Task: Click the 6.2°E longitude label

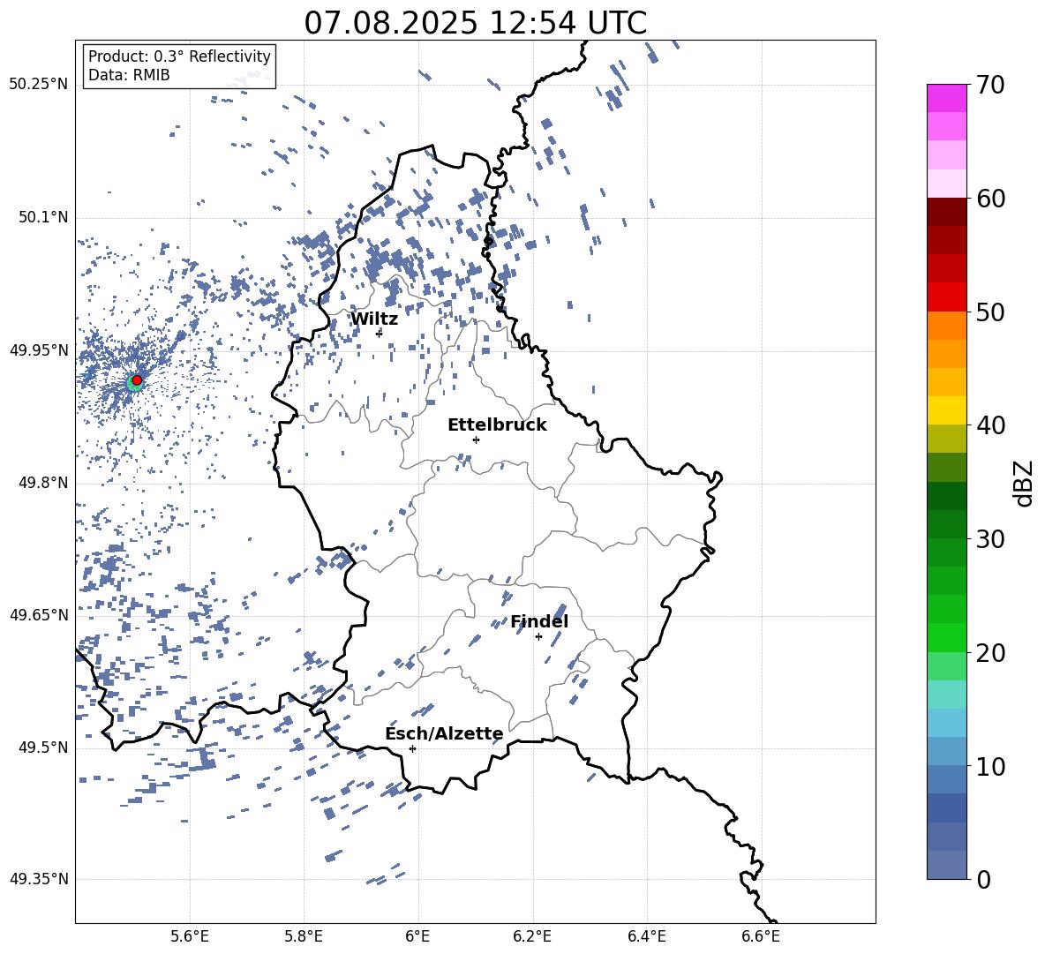Action: (532, 936)
